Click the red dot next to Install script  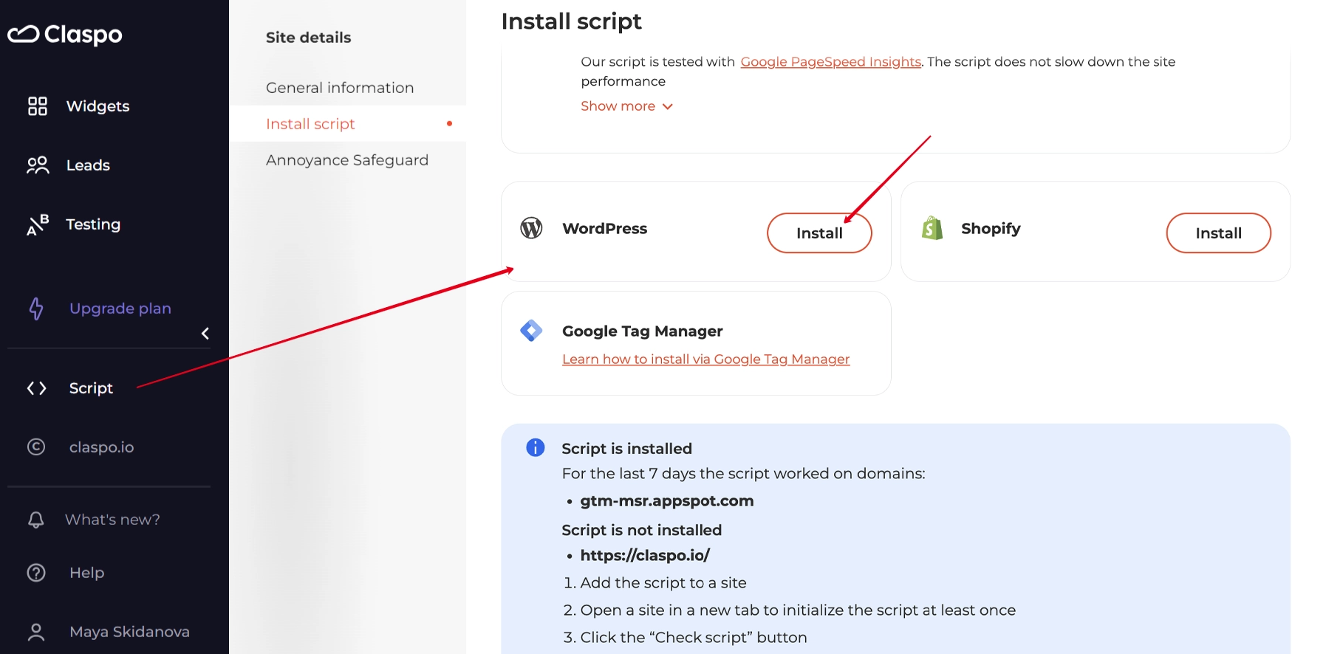449,123
